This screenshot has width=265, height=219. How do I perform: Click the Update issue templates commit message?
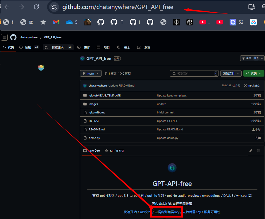172,96
